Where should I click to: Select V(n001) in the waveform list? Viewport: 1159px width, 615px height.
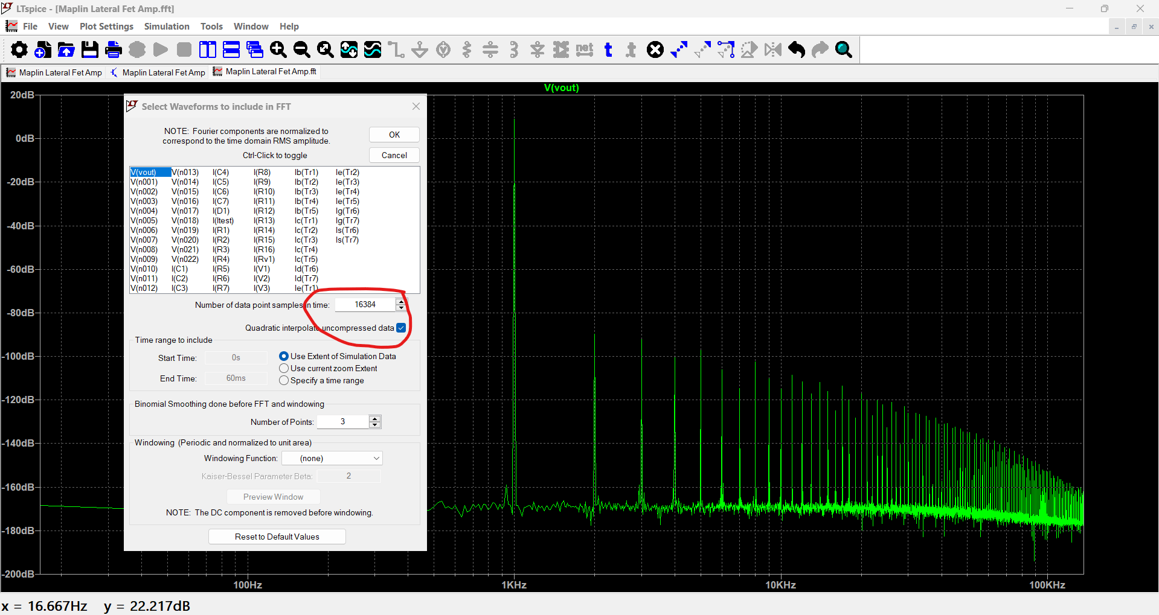[144, 182]
